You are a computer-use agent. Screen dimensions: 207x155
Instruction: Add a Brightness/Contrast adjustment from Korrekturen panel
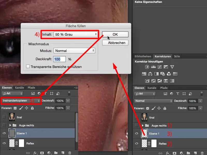pyautogui.click(x=147, y=67)
